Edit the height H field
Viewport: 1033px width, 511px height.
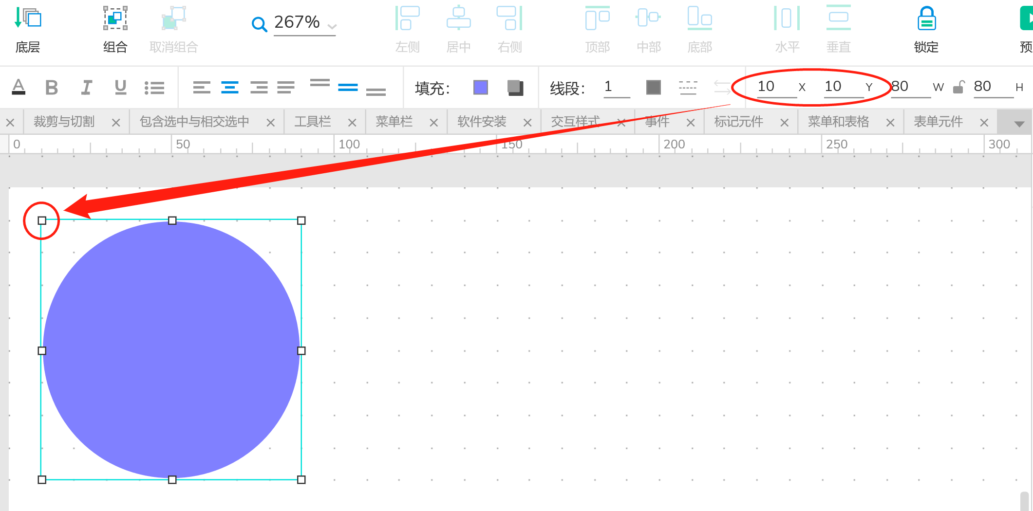pyautogui.click(x=994, y=88)
